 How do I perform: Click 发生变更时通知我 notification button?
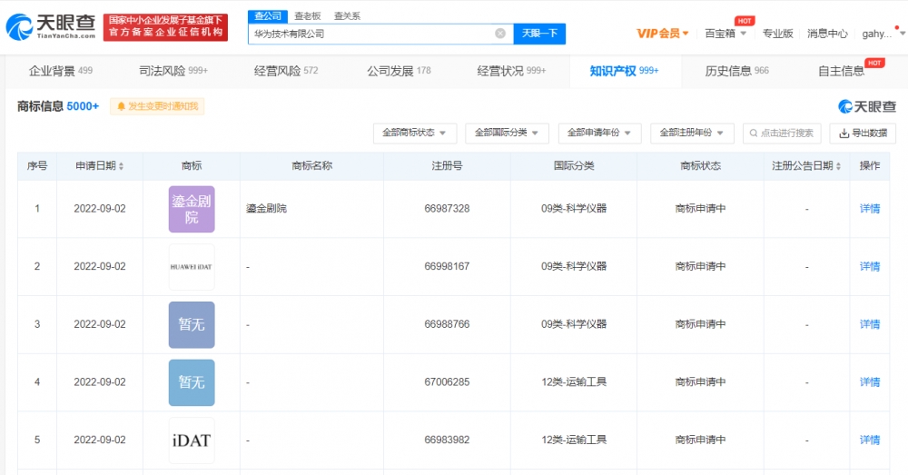pyautogui.click(x=157, y=106)
